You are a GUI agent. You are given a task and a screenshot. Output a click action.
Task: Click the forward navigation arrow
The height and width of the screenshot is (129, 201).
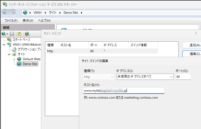[x=13, y=13]
